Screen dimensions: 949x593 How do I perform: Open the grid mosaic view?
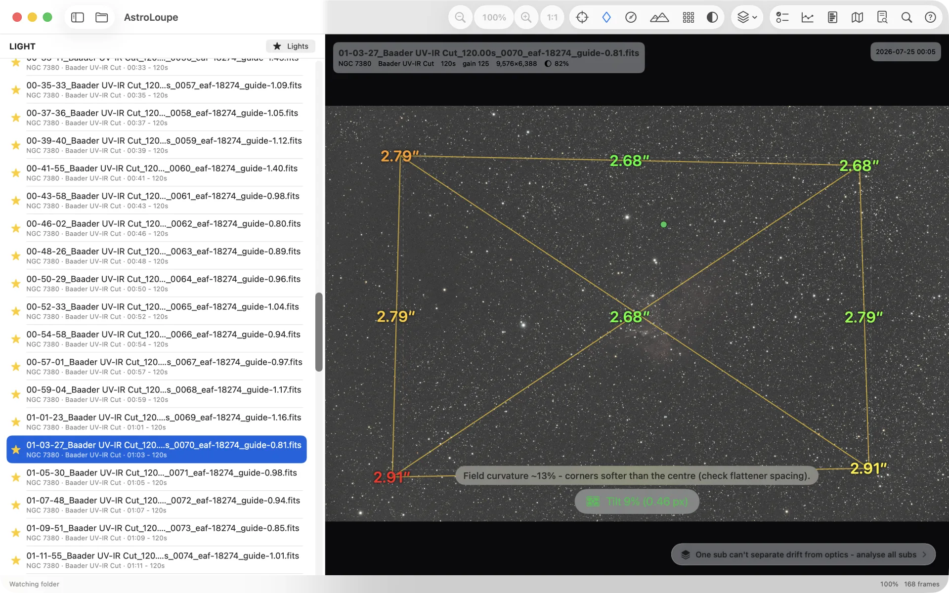(x=689, y=17)
